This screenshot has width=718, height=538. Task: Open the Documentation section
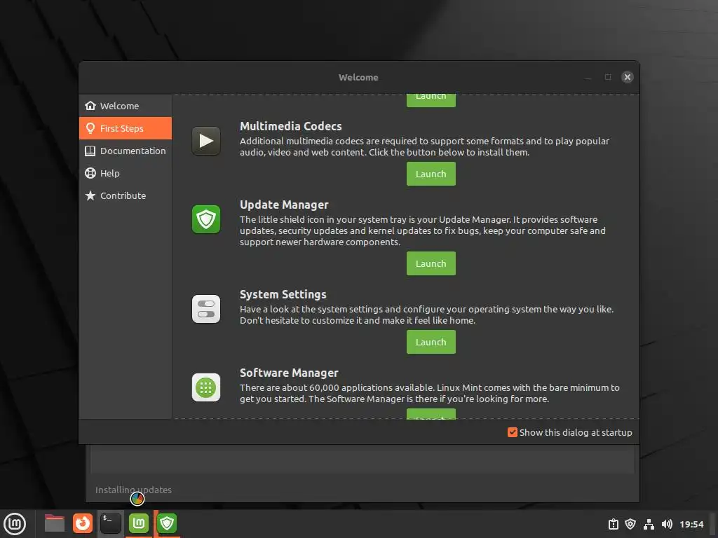(x=125, y=151)
